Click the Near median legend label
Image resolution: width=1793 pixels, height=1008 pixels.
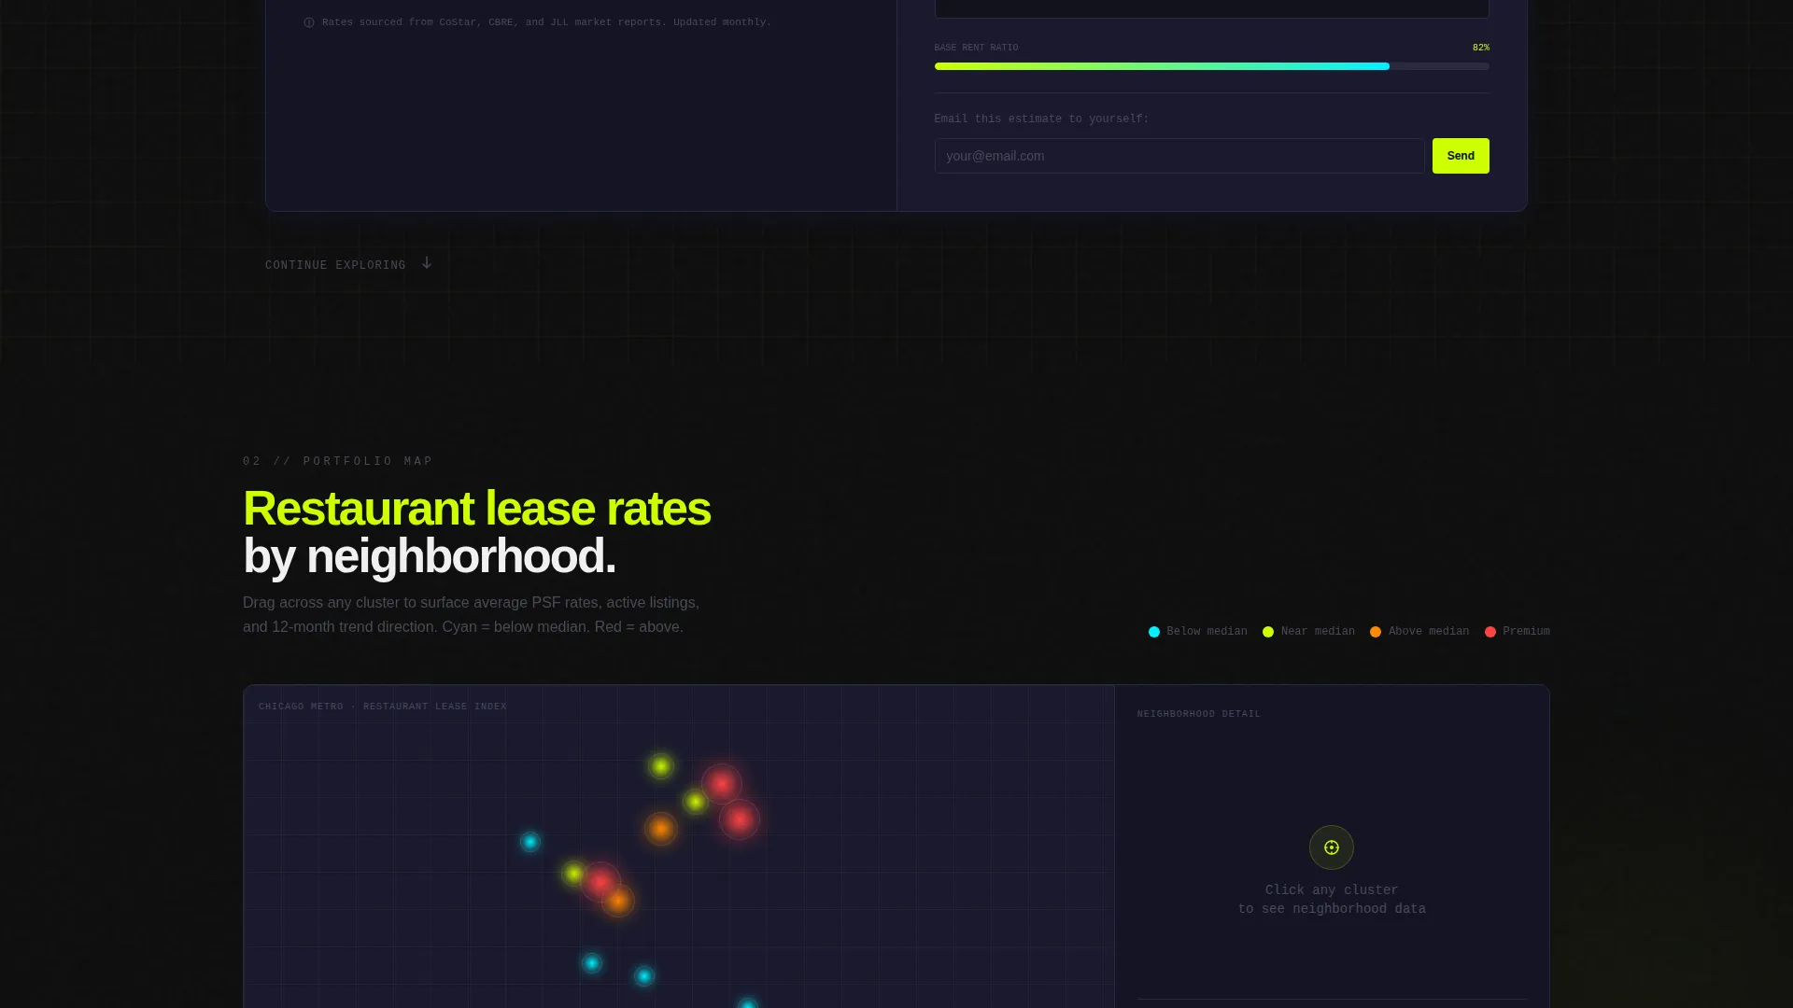tap(1318, 632)
